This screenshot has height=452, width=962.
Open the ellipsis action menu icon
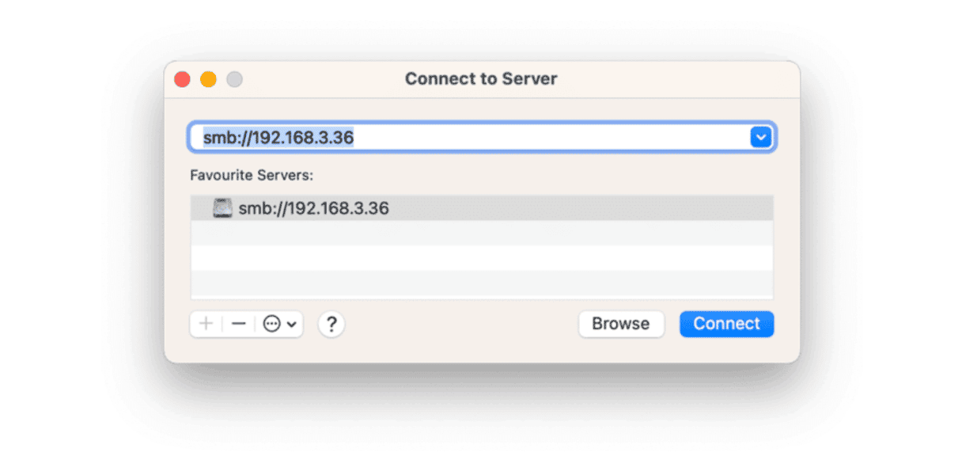272,324
